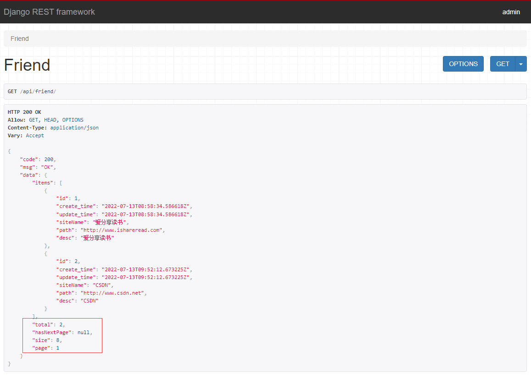Image resolution: width=531 pixels, height=375 pixels.
Task: Click the Allow header line
Action: point(45,120)
